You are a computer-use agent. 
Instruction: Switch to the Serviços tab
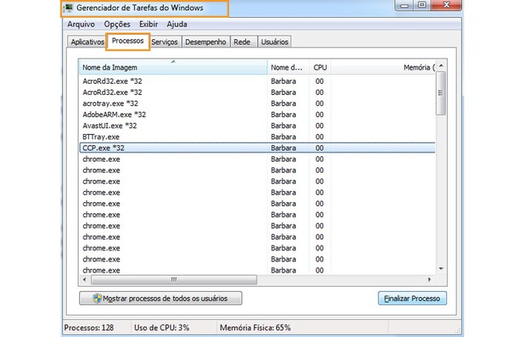point(165,42)
